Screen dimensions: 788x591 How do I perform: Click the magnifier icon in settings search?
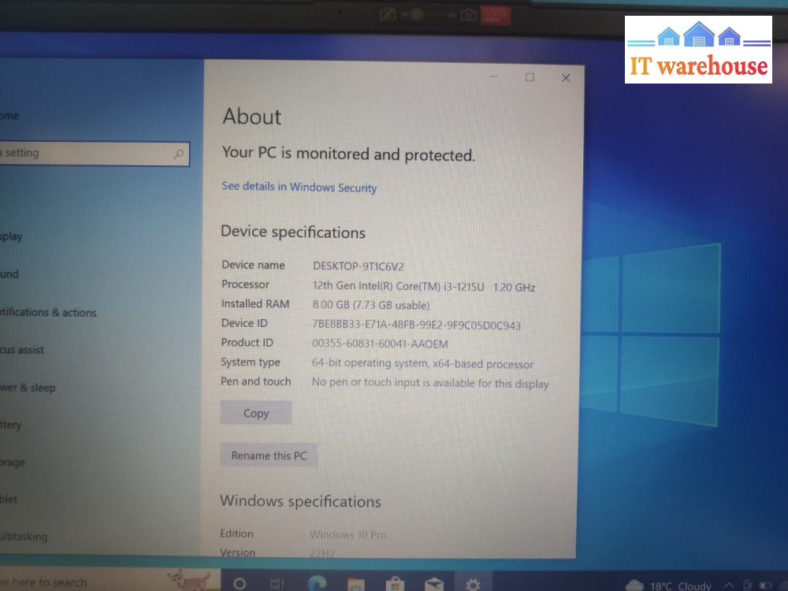pyautogui.click(x=179, y=154)
